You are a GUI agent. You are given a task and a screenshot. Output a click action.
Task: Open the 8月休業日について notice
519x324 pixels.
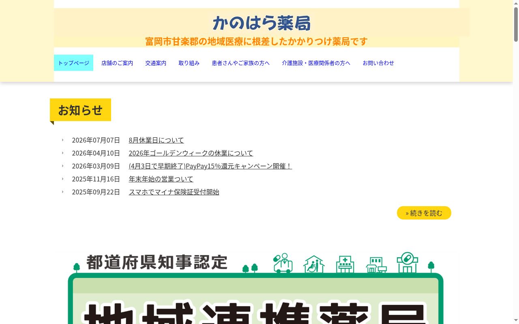(156, 140)
